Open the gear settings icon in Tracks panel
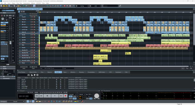Image resolution: width=195 pixels, height=105 pixels. click(37, 75)
